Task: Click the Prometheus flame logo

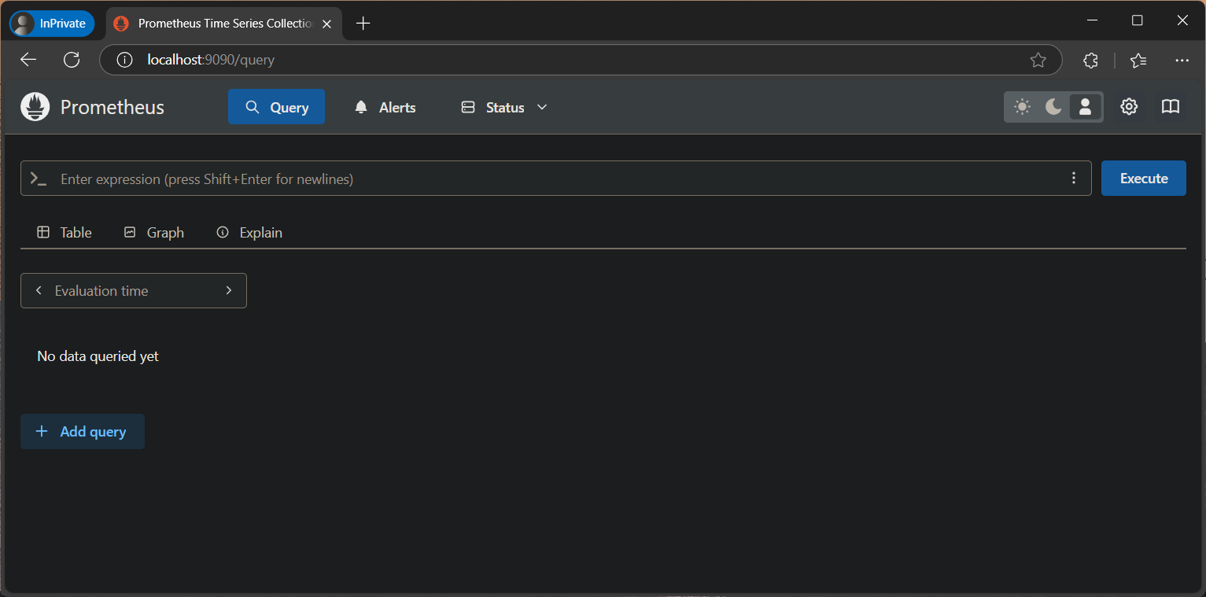Action: [x=35, y=107]
